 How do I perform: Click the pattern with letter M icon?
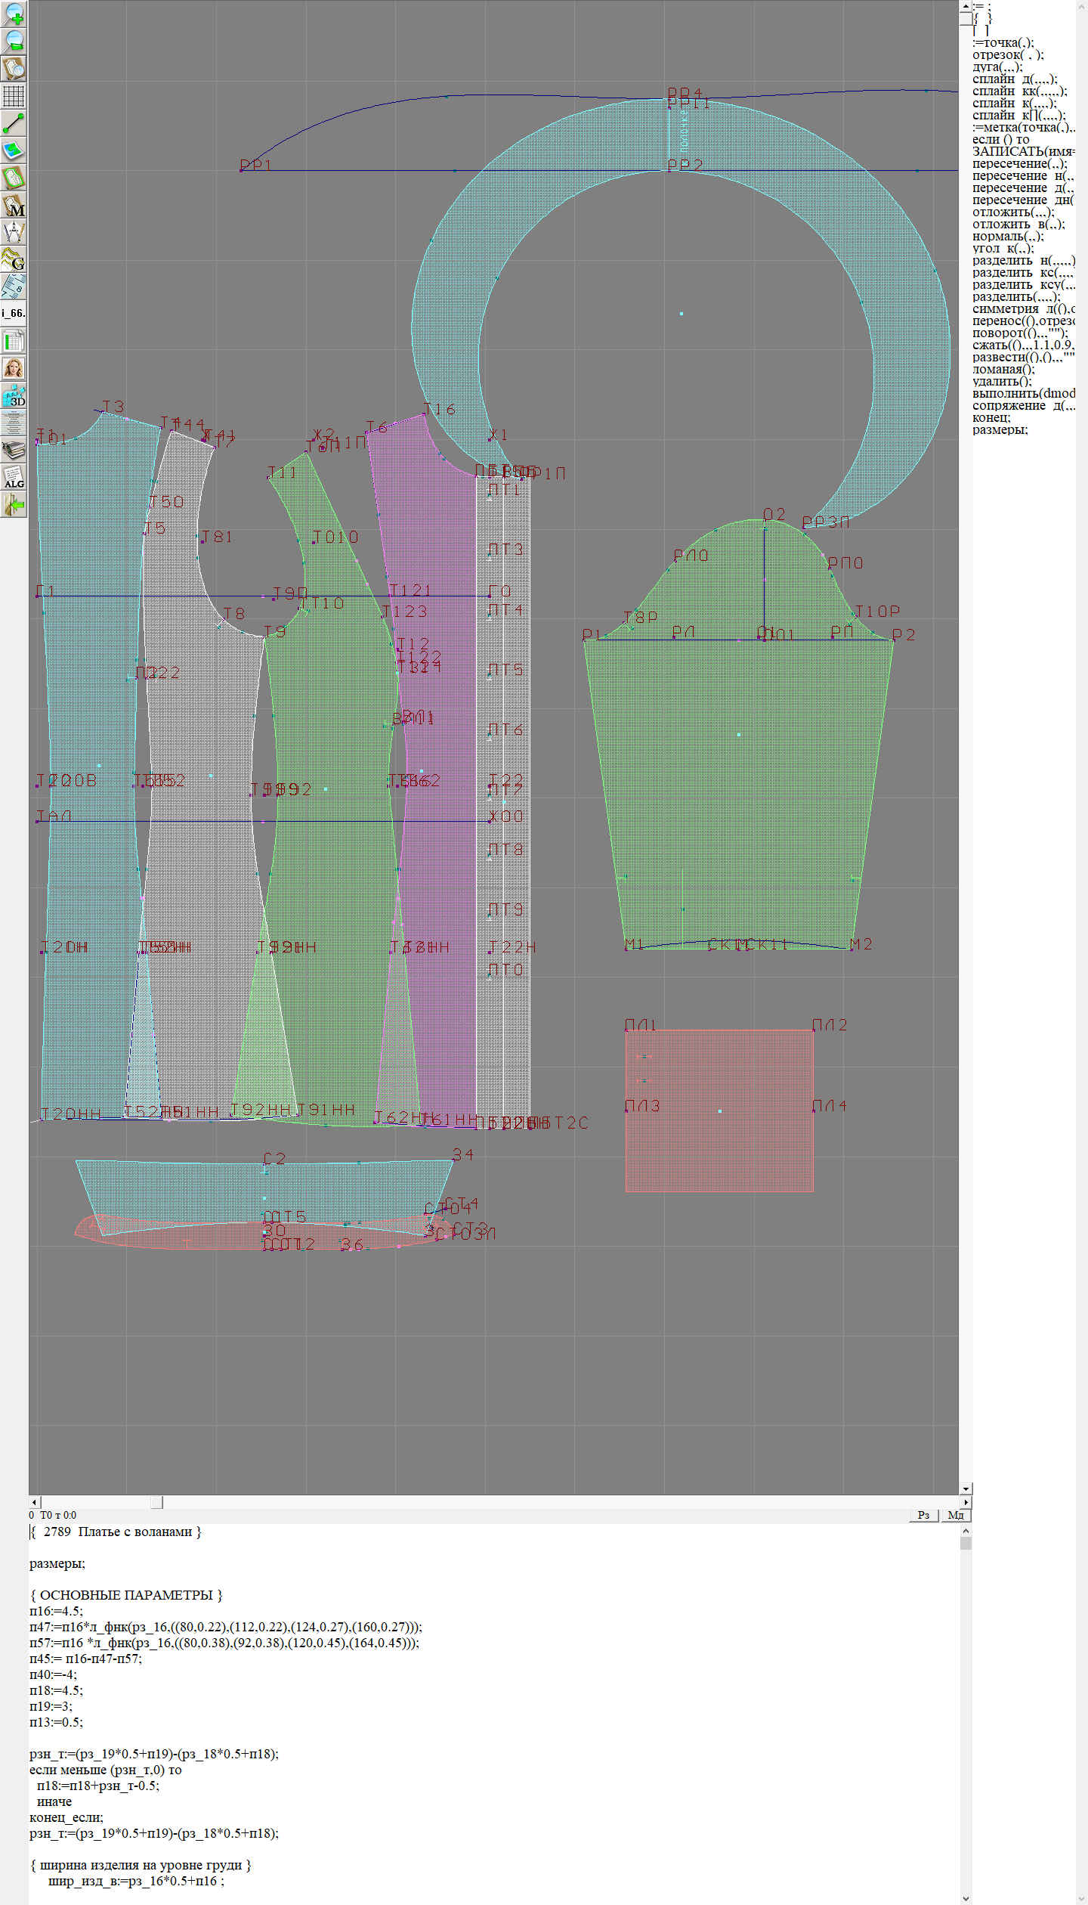pyautogui.click(x=14, y=206)
